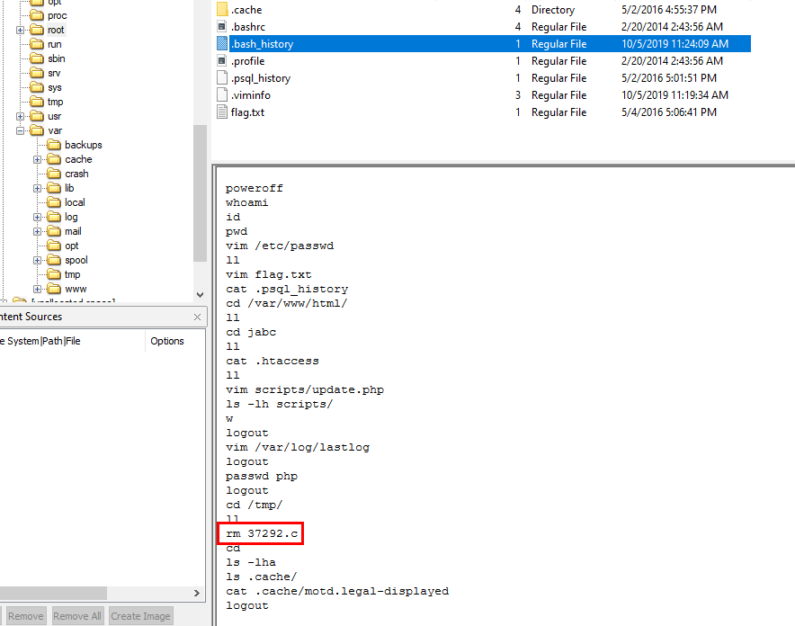
Task: Click the Options column header
Action: click(166, 341)
